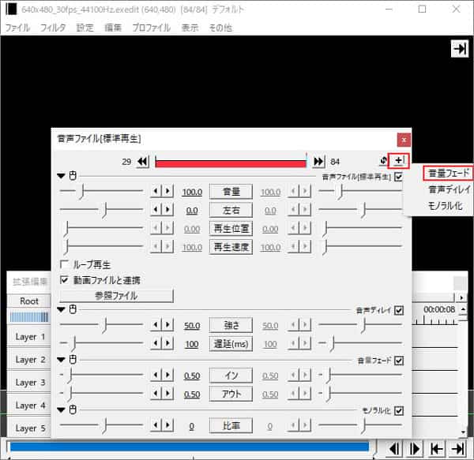This screenshot has width=474, height=460.
Task: Disable the 音声ファイル[標準再生] checkbox
Action: click(x=399, y=177)
